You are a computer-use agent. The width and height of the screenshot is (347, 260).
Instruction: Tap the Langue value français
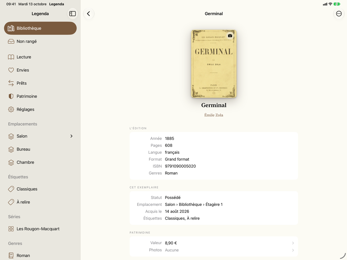(x=172, y=152)
